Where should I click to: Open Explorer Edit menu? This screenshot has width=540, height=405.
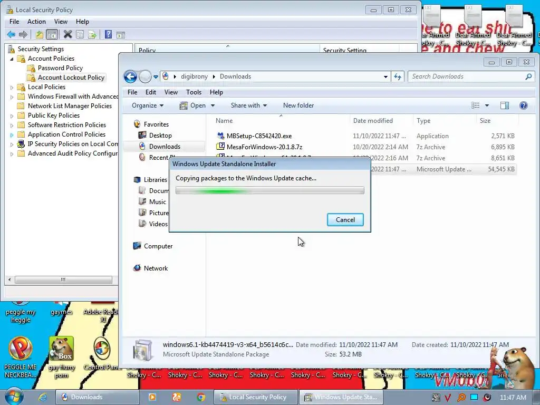(150, 92)
